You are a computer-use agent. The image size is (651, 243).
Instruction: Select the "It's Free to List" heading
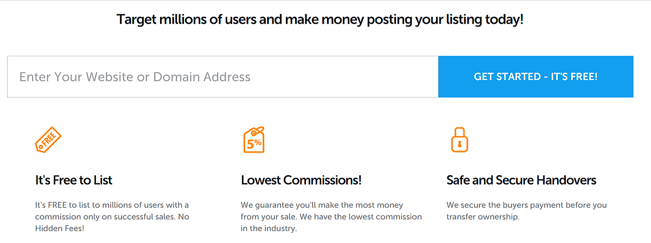tap(74, 180)
